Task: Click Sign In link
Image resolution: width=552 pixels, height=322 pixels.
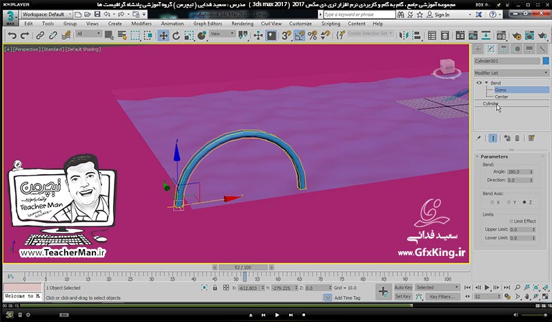Action: 442,14
